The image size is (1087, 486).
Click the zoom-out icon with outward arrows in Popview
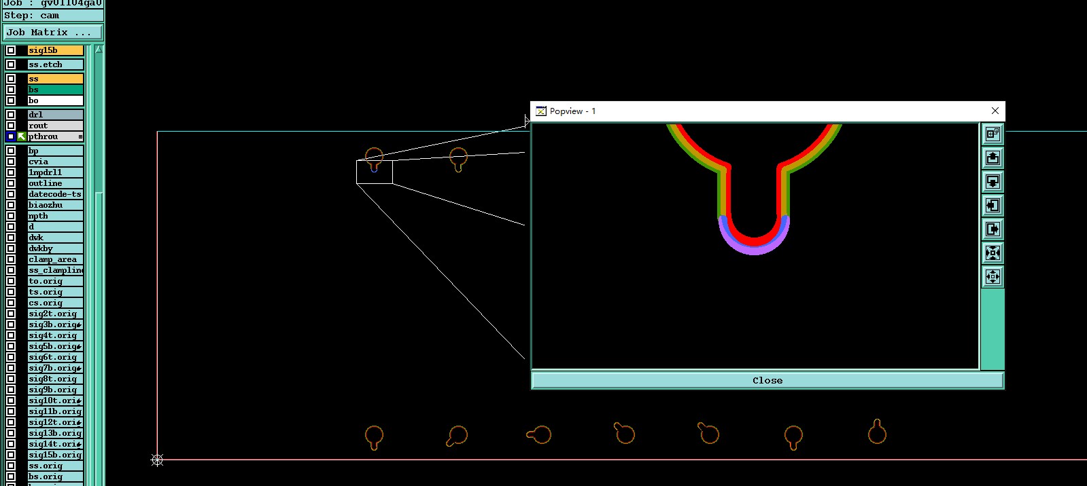(x=993, y=277)
